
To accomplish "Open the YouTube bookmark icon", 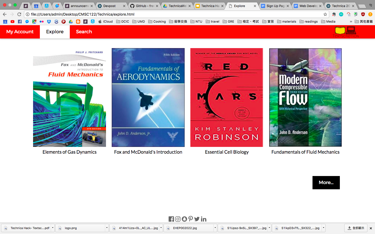I will [x=12, y=22].
